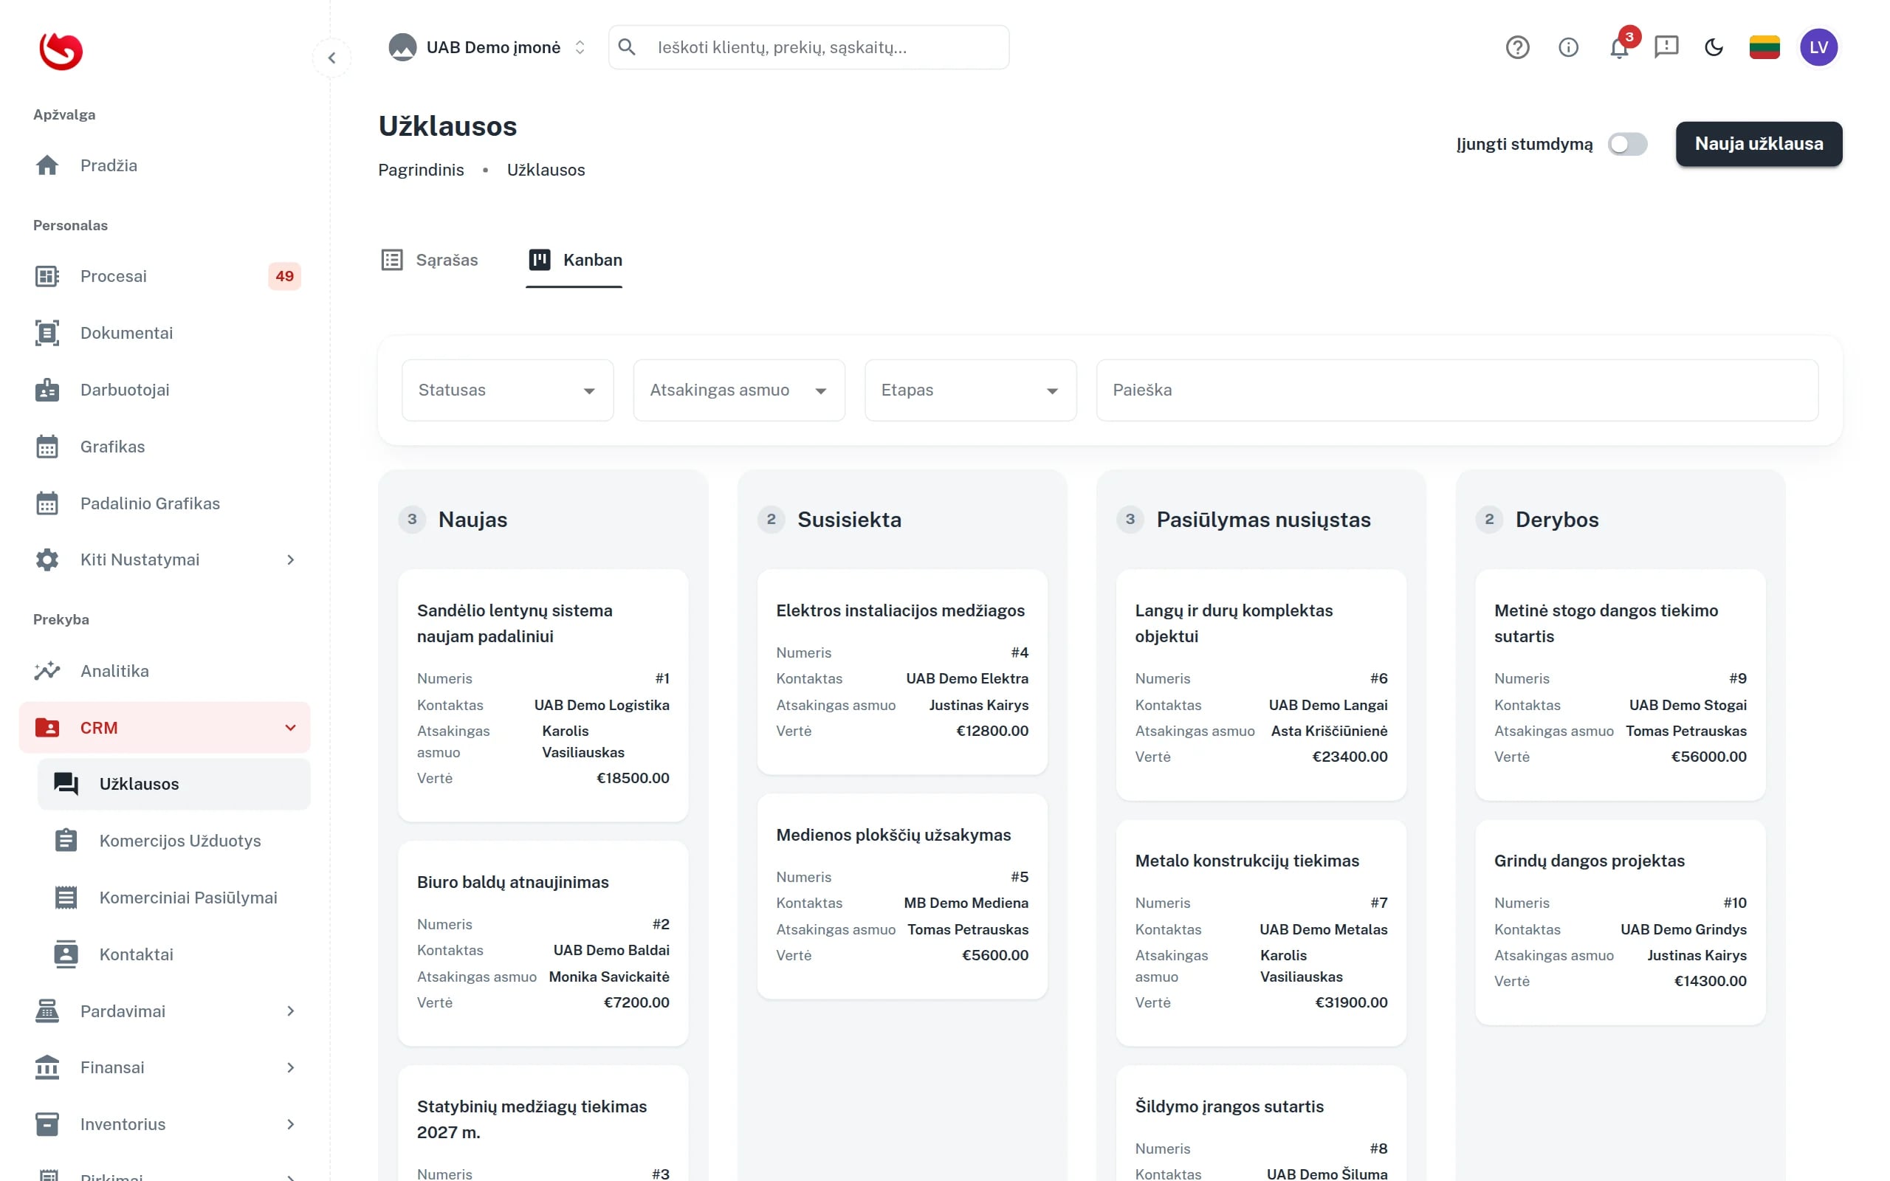Viewport: 1890px width, 1181px height.
Task: Open Padalinio Grafikas in sidebar
Action: 165,504
